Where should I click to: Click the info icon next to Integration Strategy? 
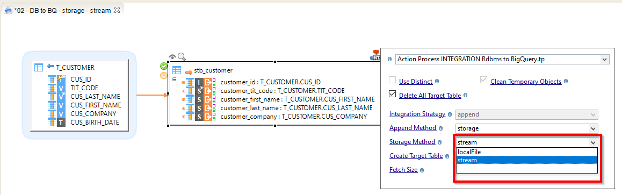click(x=450, y=114)
